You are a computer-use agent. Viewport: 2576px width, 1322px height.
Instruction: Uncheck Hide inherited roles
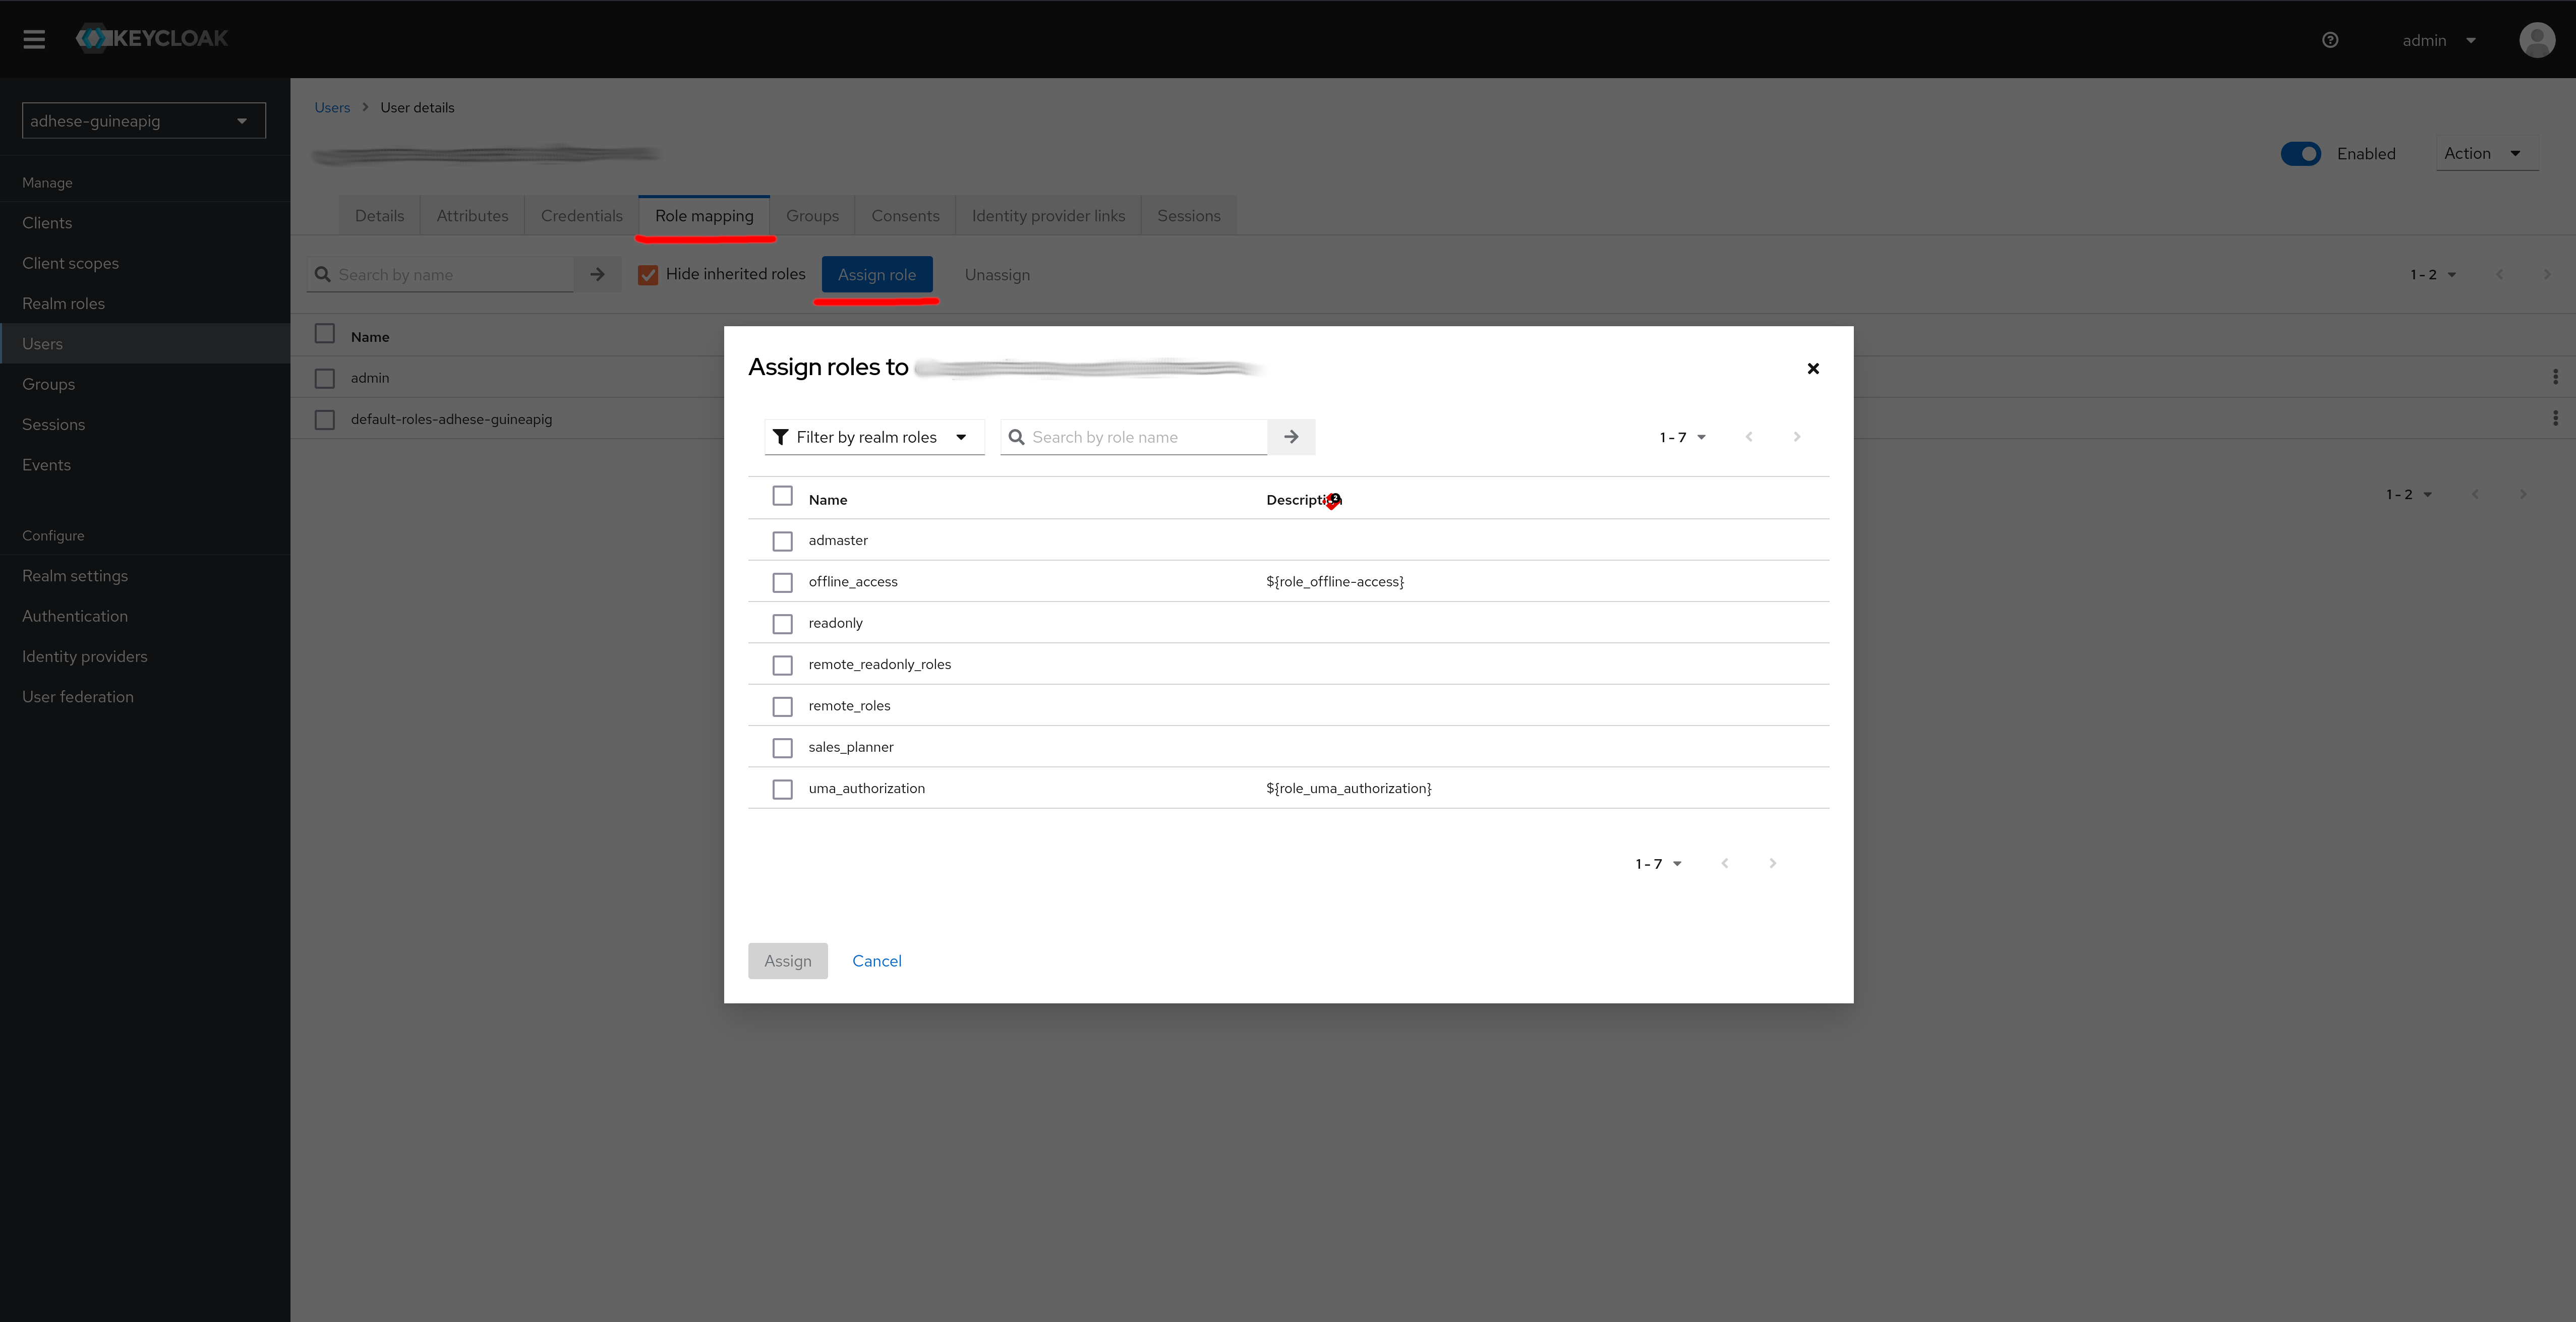tap(648, 275)
